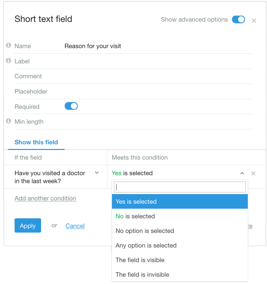The height and width of the screenshot is (284, 267).
Task: Toggle the Required switch off
Action: click(71, 106)
